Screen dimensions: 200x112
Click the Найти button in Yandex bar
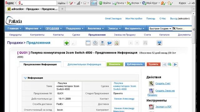[x=61, y=3]
